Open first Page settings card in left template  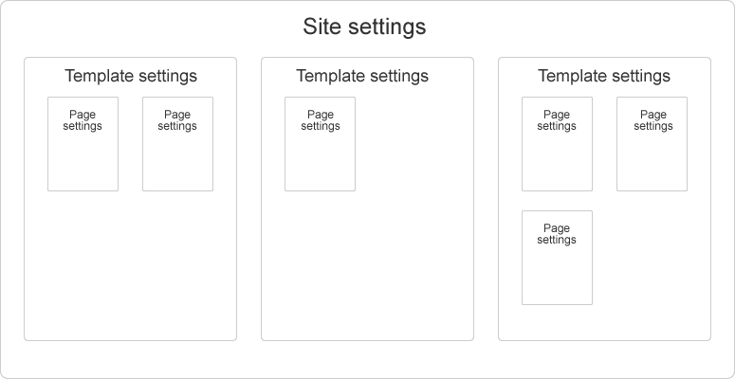[x=83, y=156]
